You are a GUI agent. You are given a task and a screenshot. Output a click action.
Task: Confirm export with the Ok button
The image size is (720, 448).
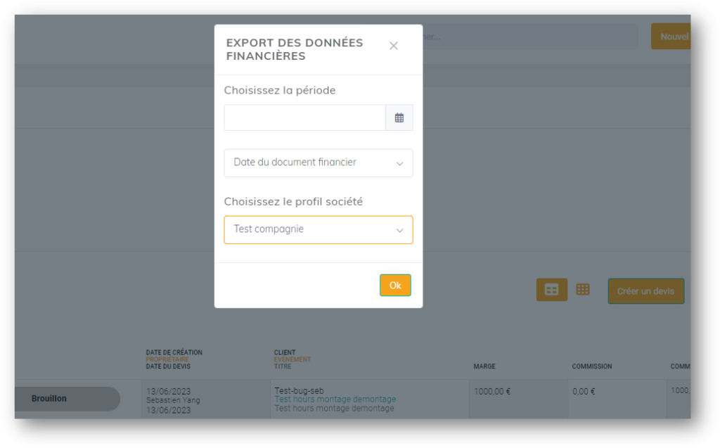click(395, 286)
